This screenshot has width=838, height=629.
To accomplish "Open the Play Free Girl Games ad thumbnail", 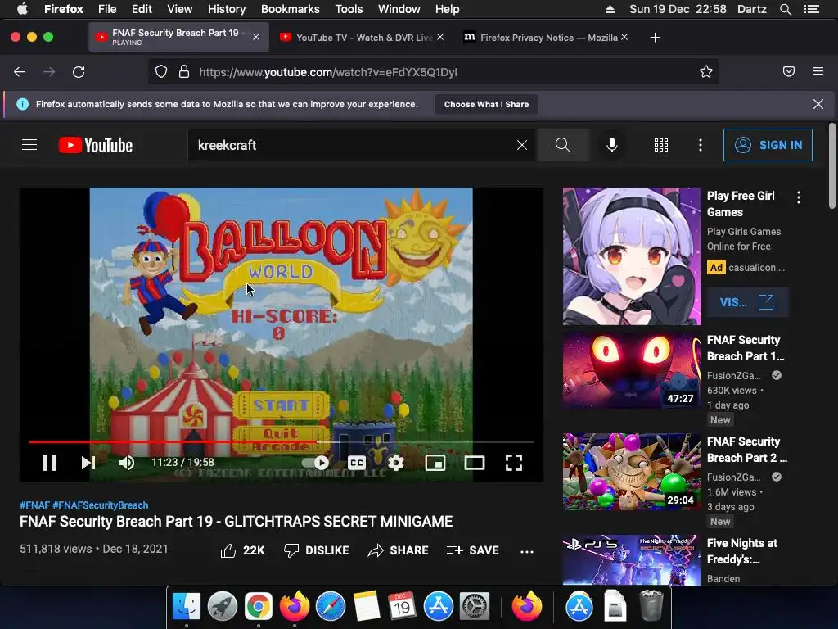I will pos(631,256).
